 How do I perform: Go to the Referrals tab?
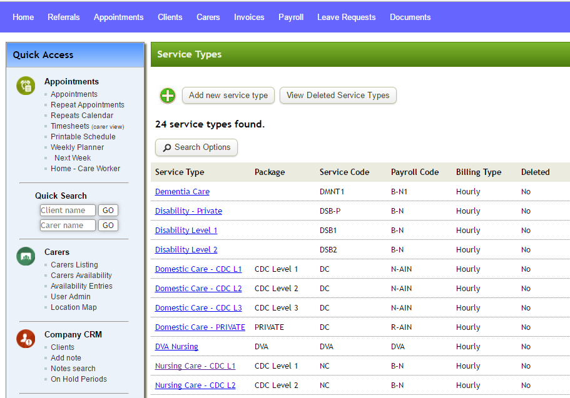tap(63, 17)
